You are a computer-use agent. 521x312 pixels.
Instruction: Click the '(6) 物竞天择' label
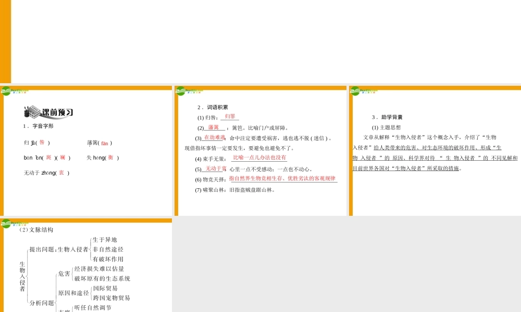pyautogui.click(x=210, y=180)
